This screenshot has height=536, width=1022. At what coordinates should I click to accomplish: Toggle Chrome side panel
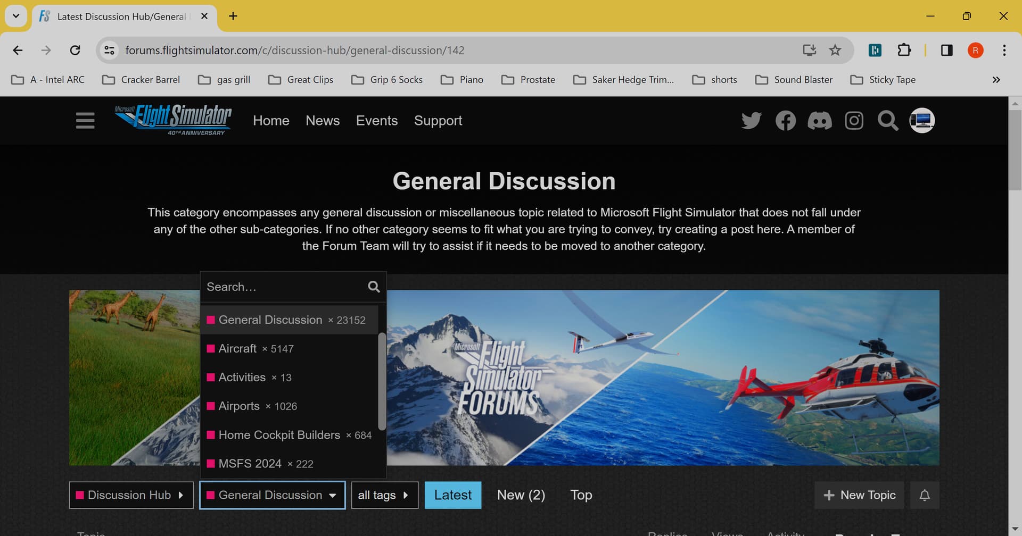946,50
